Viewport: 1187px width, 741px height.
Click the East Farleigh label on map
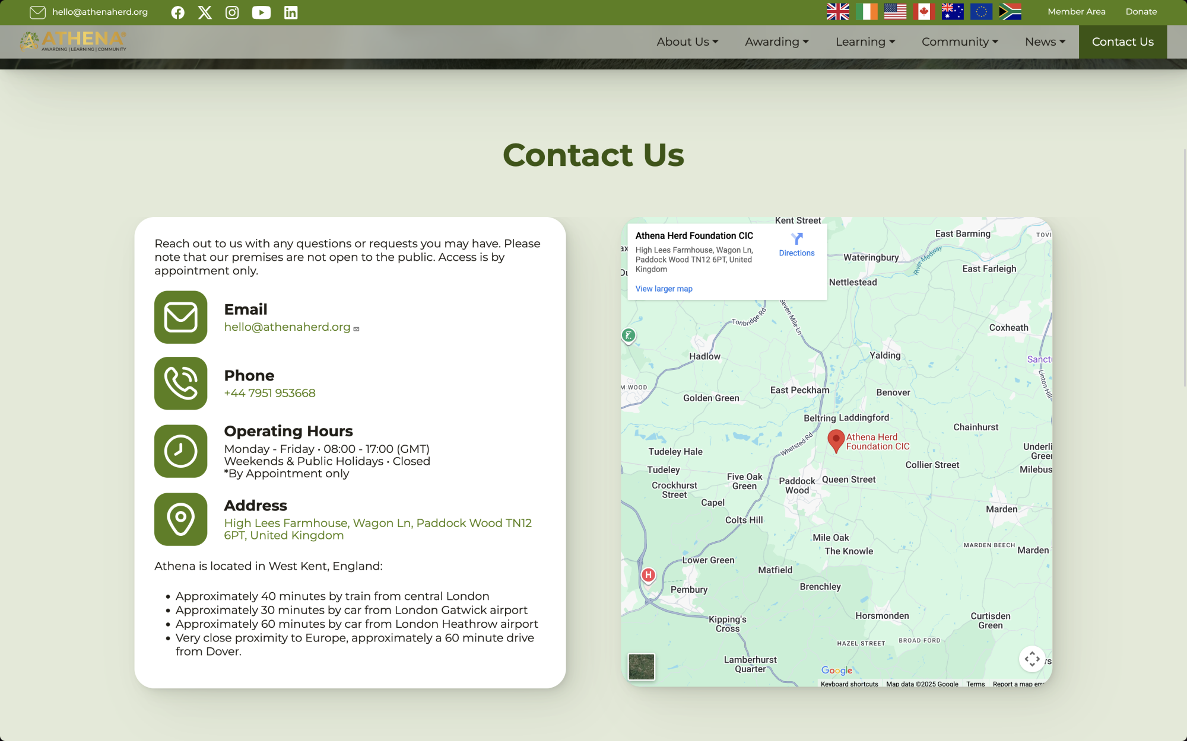coord(989,269)
